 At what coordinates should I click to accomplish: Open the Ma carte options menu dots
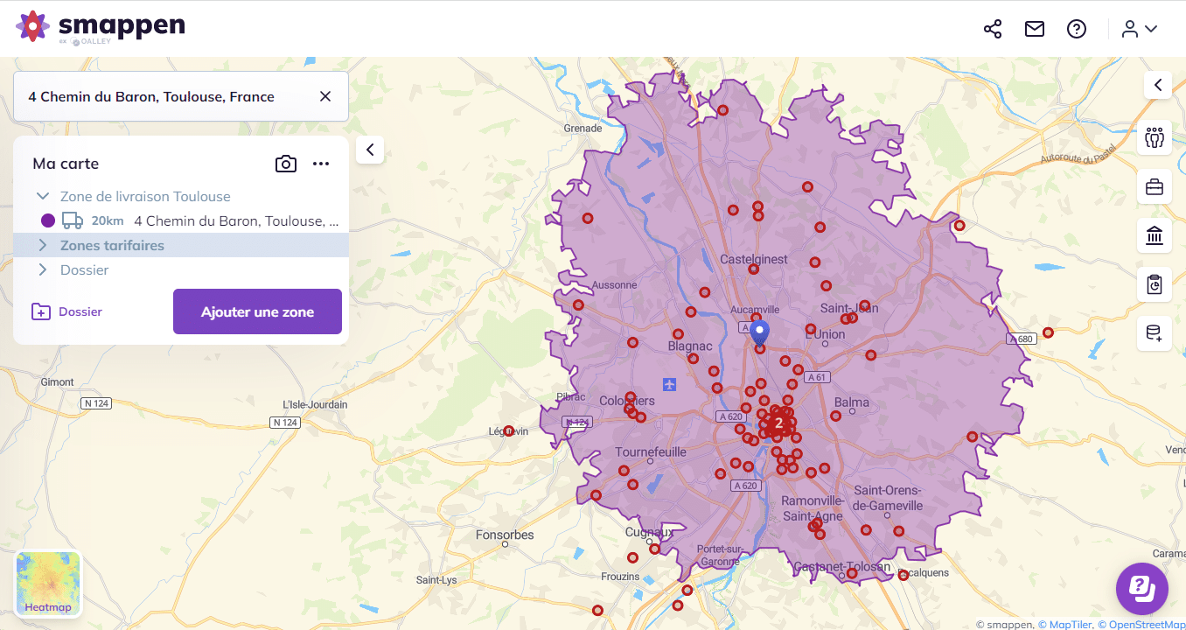(321, 164)
